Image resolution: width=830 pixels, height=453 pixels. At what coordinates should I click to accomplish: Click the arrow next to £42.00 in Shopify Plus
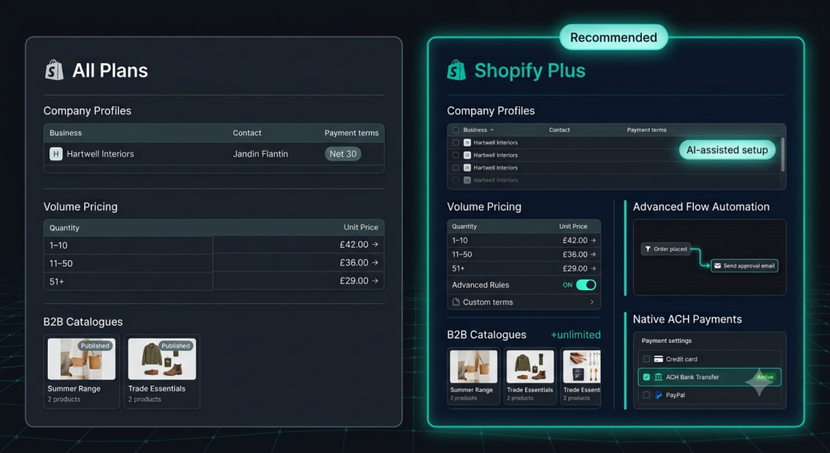(x=593, y=240)
